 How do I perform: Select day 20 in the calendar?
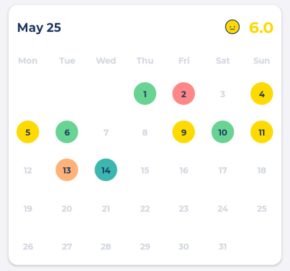pos(67,209)
